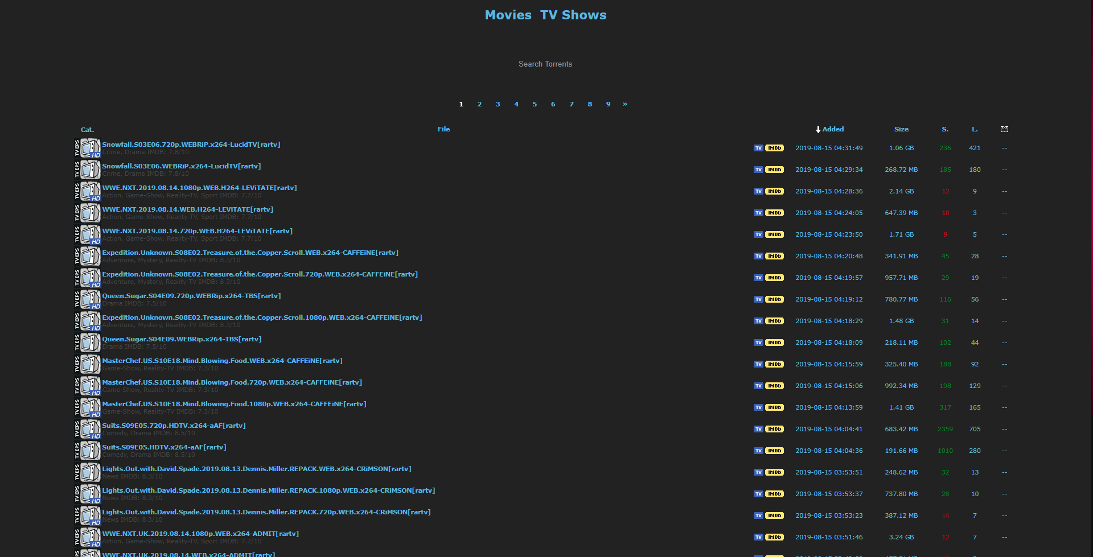Click the TV badge on WWE.NXT.2019.08.14.1080p row
Viewport: 1093px width, 557px height.
tap(758, 191)
